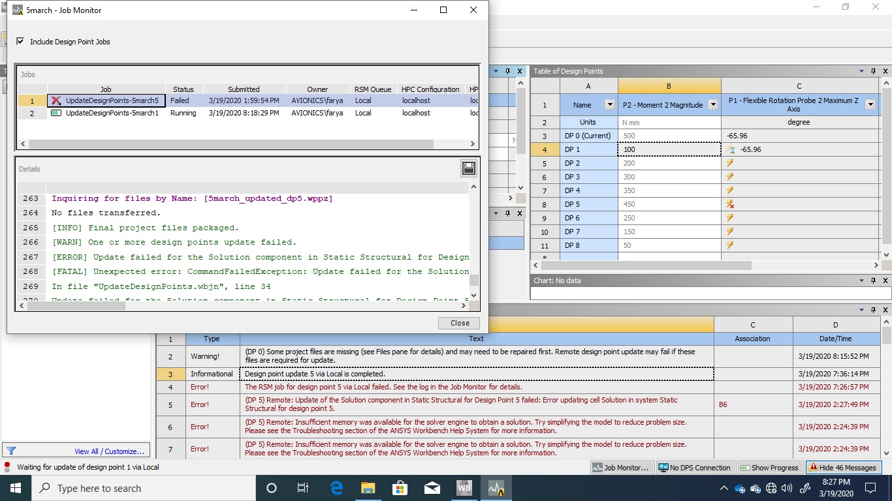The width and height of the screenshot is (892, 501).
Task: Hide the 46 messages panel
Action: (842, 468)
